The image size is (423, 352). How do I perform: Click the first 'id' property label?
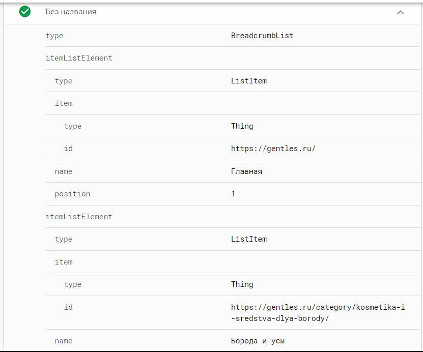pyautogui.click(x=68, y=149)
